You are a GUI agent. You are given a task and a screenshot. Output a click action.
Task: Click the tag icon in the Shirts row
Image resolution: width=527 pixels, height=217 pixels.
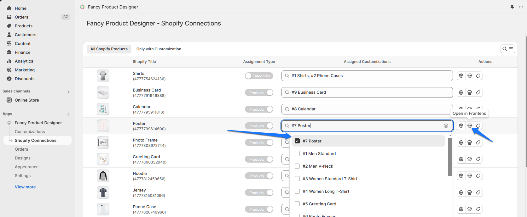pos(478,76)
